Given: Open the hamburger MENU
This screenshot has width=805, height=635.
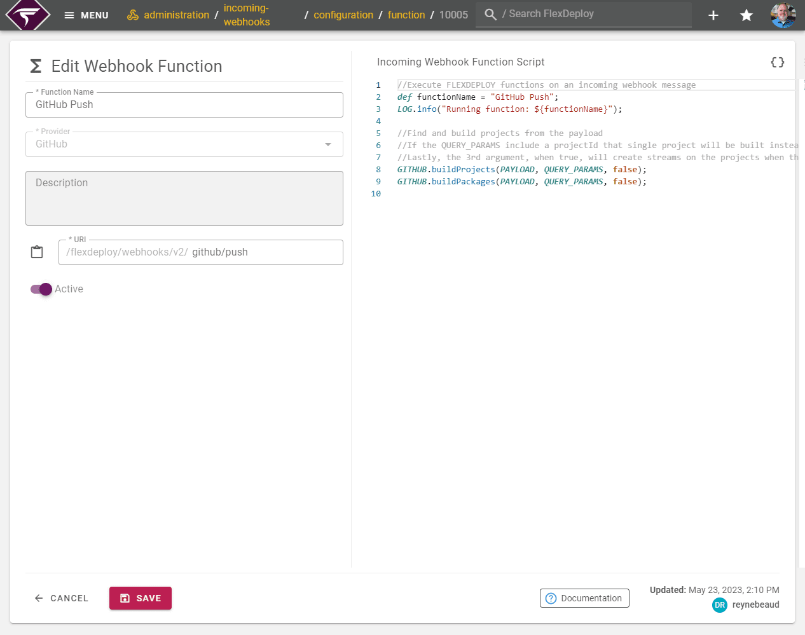Looking at the screenshot, I should (x=86, y=15).
